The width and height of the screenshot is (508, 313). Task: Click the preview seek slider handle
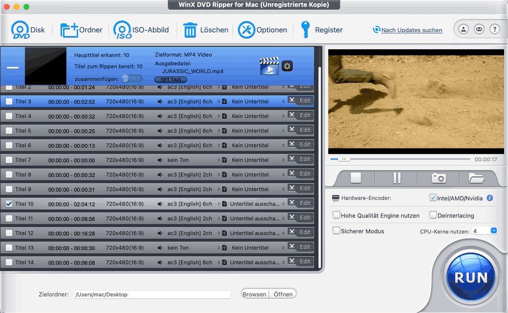344,159
